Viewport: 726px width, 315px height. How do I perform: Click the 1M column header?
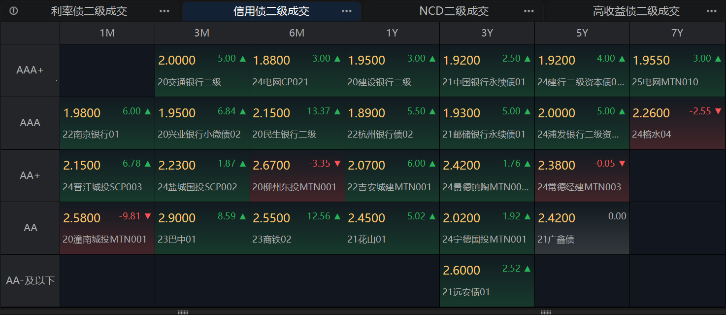tap(107, 33)
